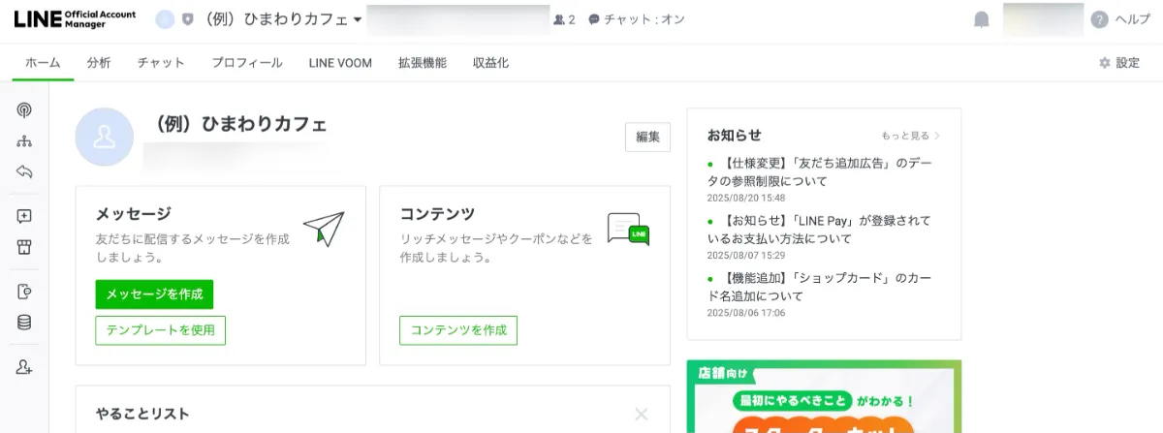Switch to the 拡張機能 tab
Image resolution: width=1163 pixels, height=433 pixels.
pos(423,63)
